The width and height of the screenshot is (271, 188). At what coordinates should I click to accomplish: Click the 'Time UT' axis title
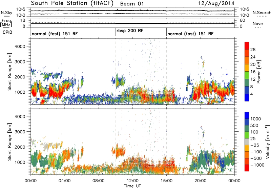[x=132, y=186]
